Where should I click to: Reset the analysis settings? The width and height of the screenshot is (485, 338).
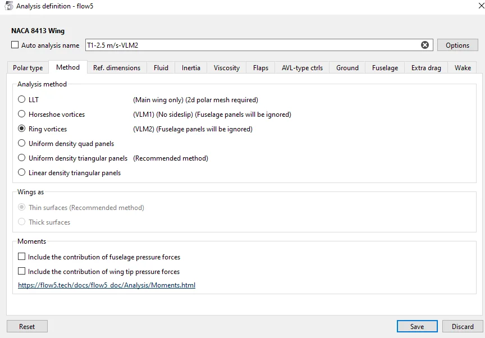pyautogui.click(x=27, y=327)
